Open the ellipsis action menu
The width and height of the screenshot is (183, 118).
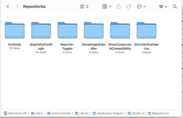141,7
